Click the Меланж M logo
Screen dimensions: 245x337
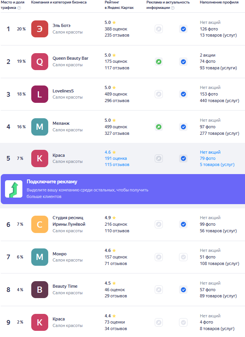pos(40,127)
